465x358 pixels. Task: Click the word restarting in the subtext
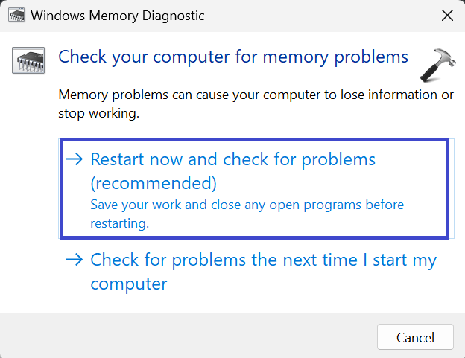pyautogui.click(x=119, y=223)
